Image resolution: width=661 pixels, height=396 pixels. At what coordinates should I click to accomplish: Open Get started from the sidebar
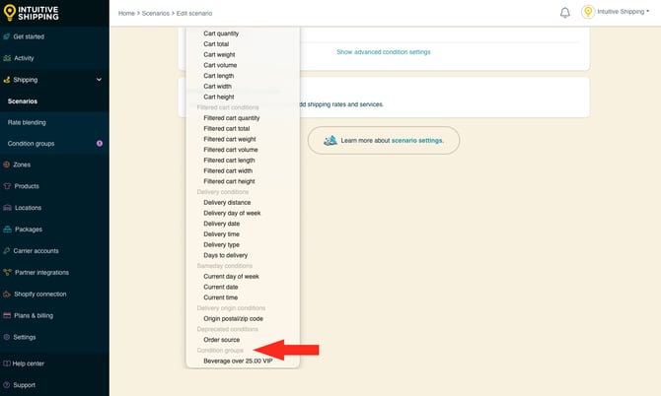click(x=29, y=36)
